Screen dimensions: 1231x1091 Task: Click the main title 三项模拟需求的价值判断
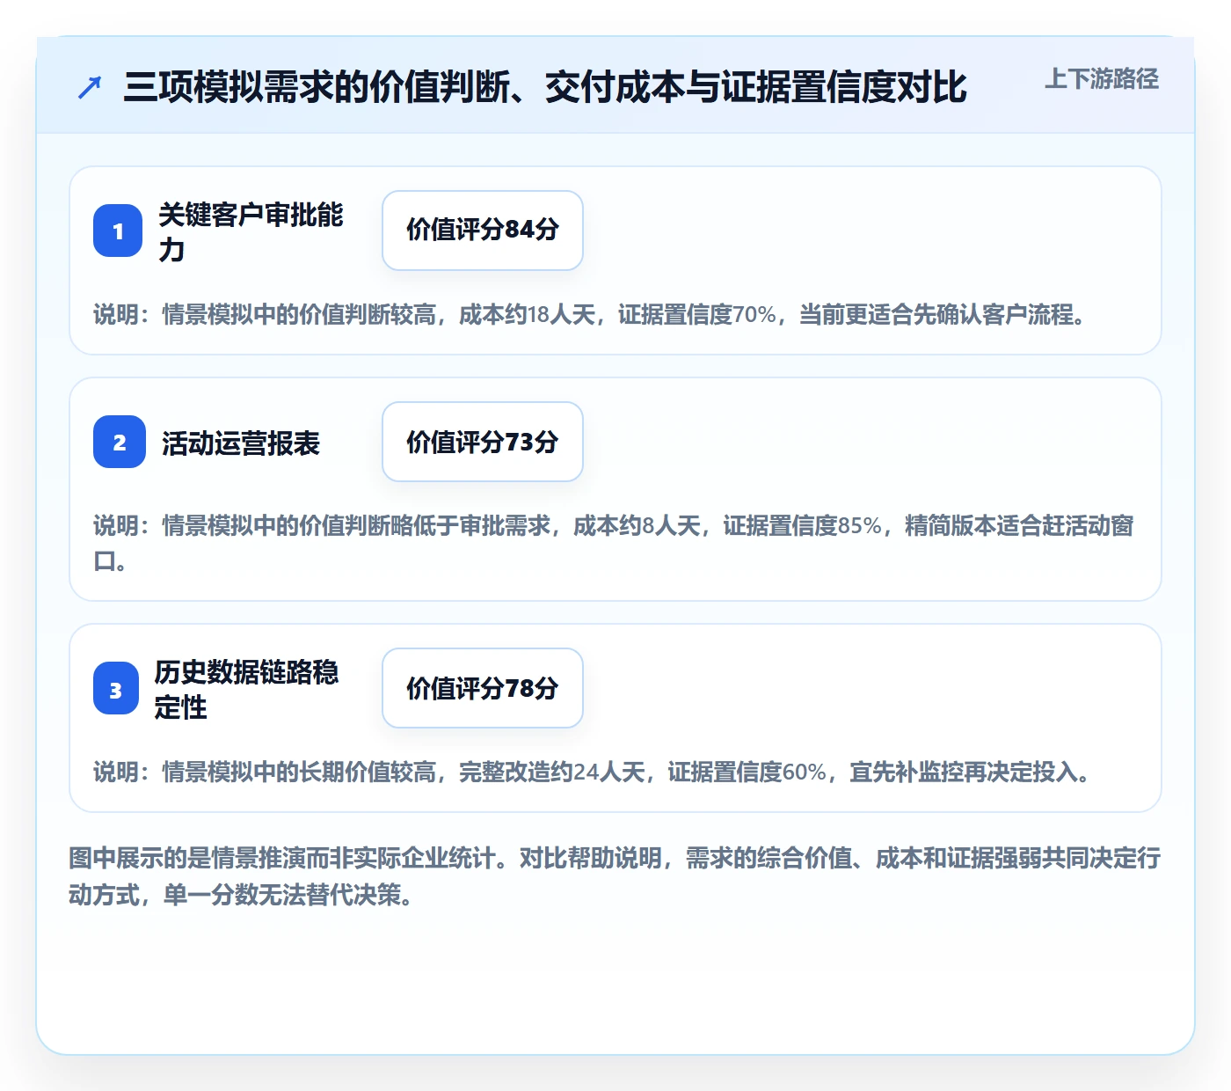click(x=545, y=87)
